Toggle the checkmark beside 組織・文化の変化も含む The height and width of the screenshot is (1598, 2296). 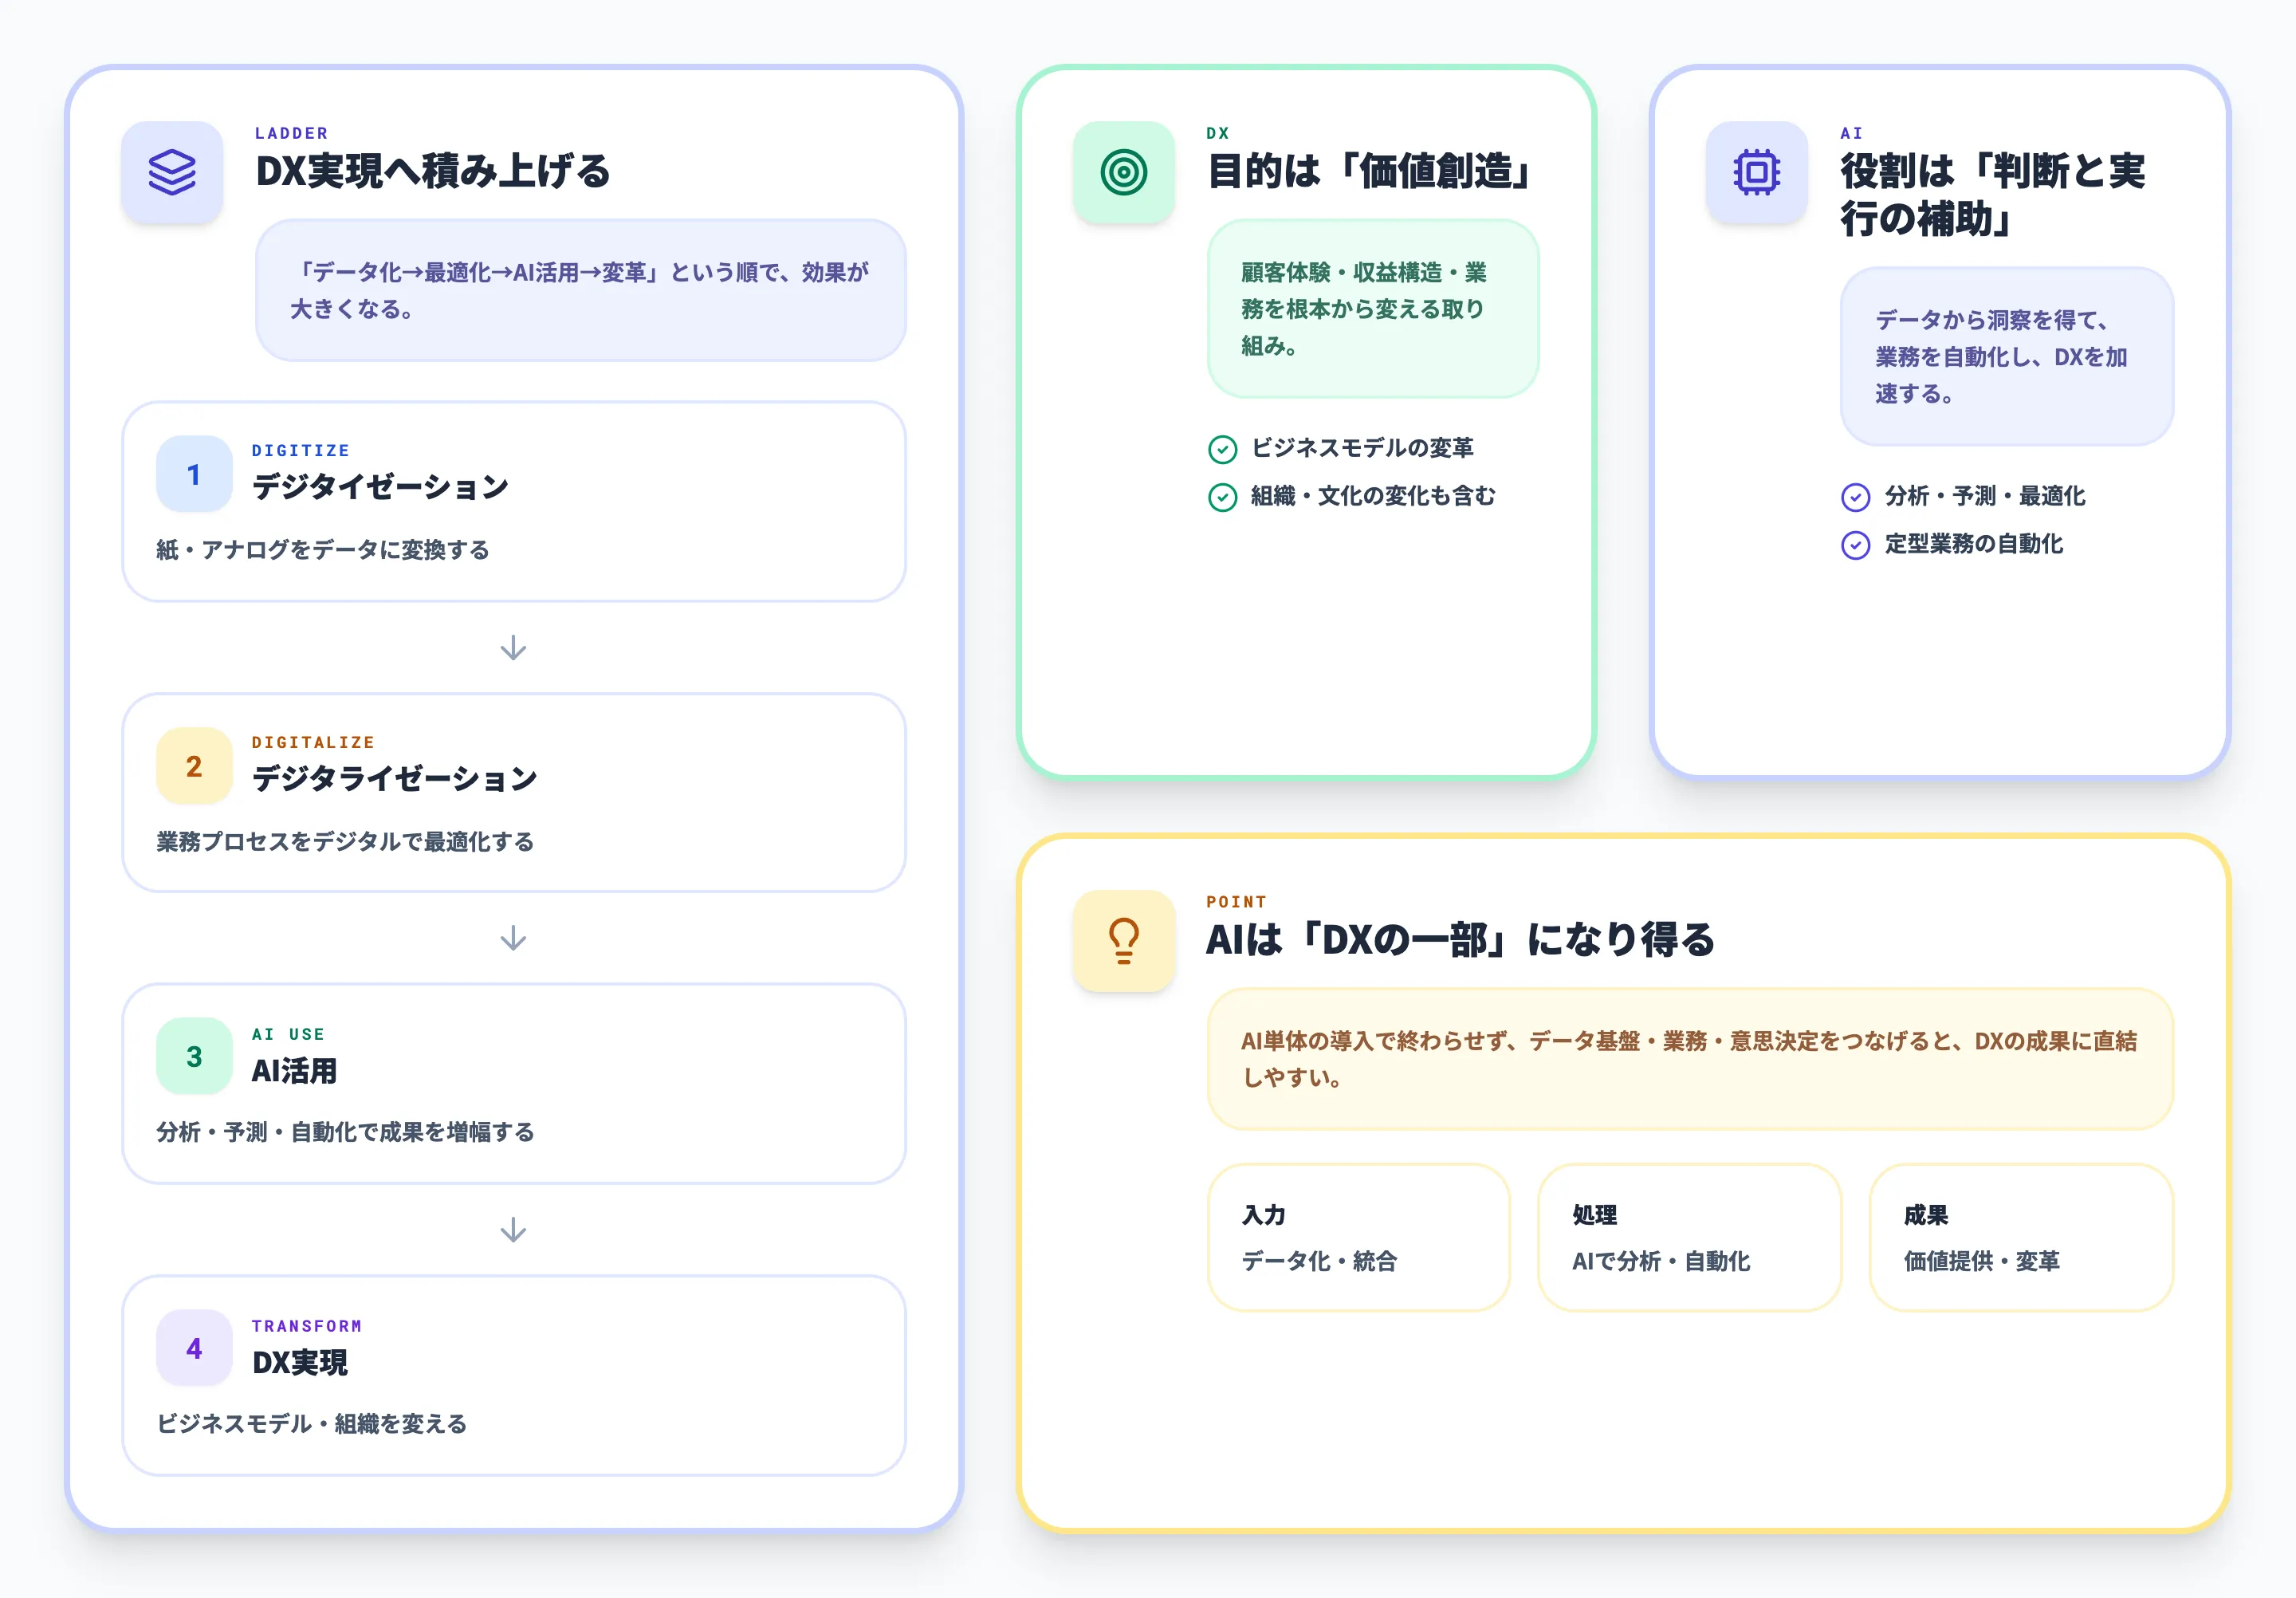point(1222,496)
